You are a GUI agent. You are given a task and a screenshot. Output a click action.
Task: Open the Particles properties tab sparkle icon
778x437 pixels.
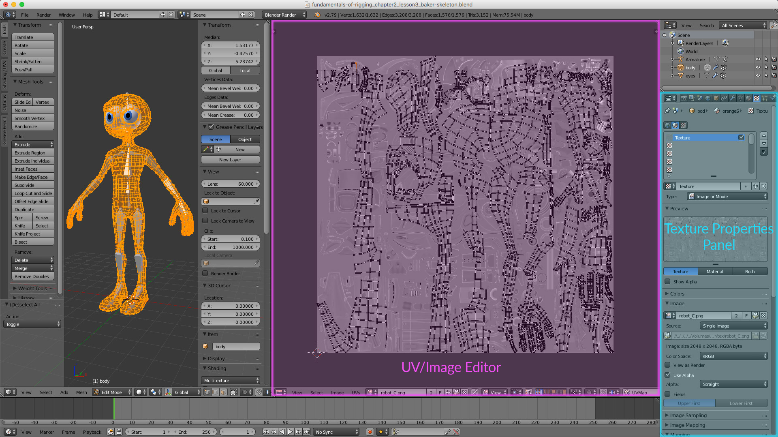pyautogui.click(x=765, y=98)
